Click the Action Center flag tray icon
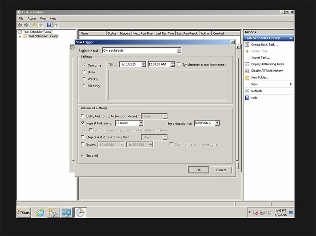 pos(256,213)
